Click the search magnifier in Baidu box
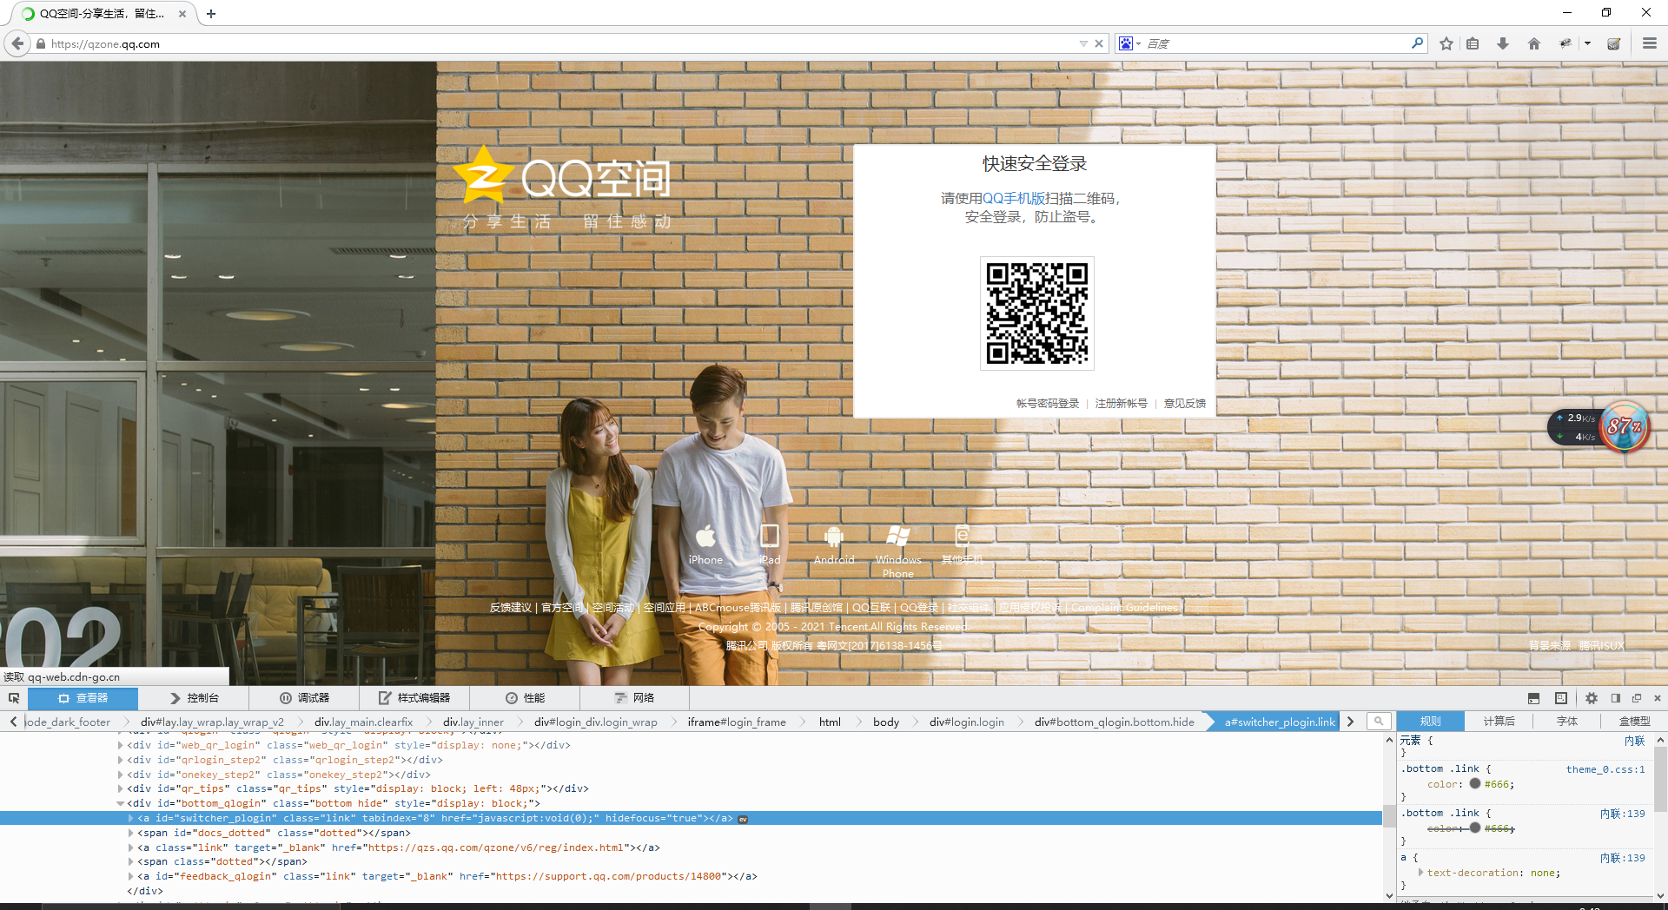This screenshot has width=1668, height=910. pyautogui.click(x=1418, y=43)
